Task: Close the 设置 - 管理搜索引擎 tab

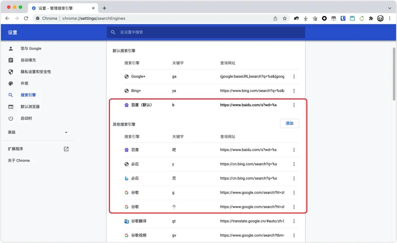Action: pos(93,8)
